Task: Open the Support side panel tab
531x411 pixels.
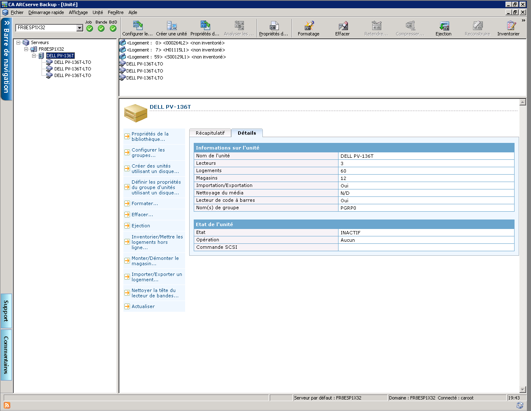Action: tap(6, 311)
